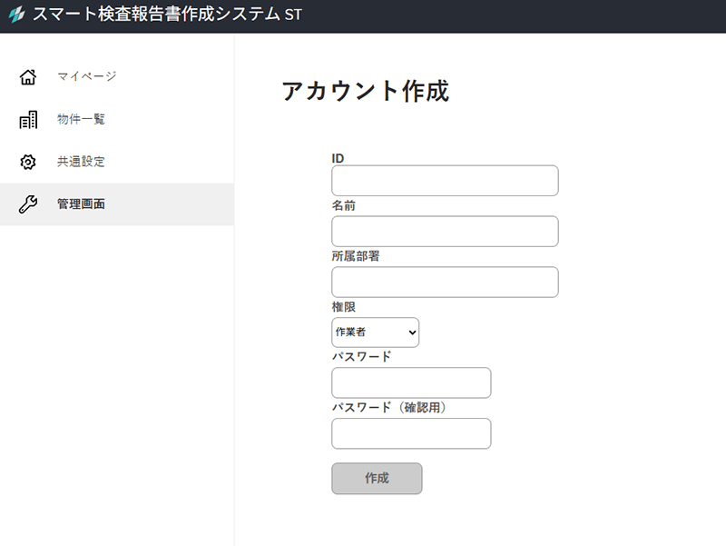Select the 所属部署 input field

445,283
